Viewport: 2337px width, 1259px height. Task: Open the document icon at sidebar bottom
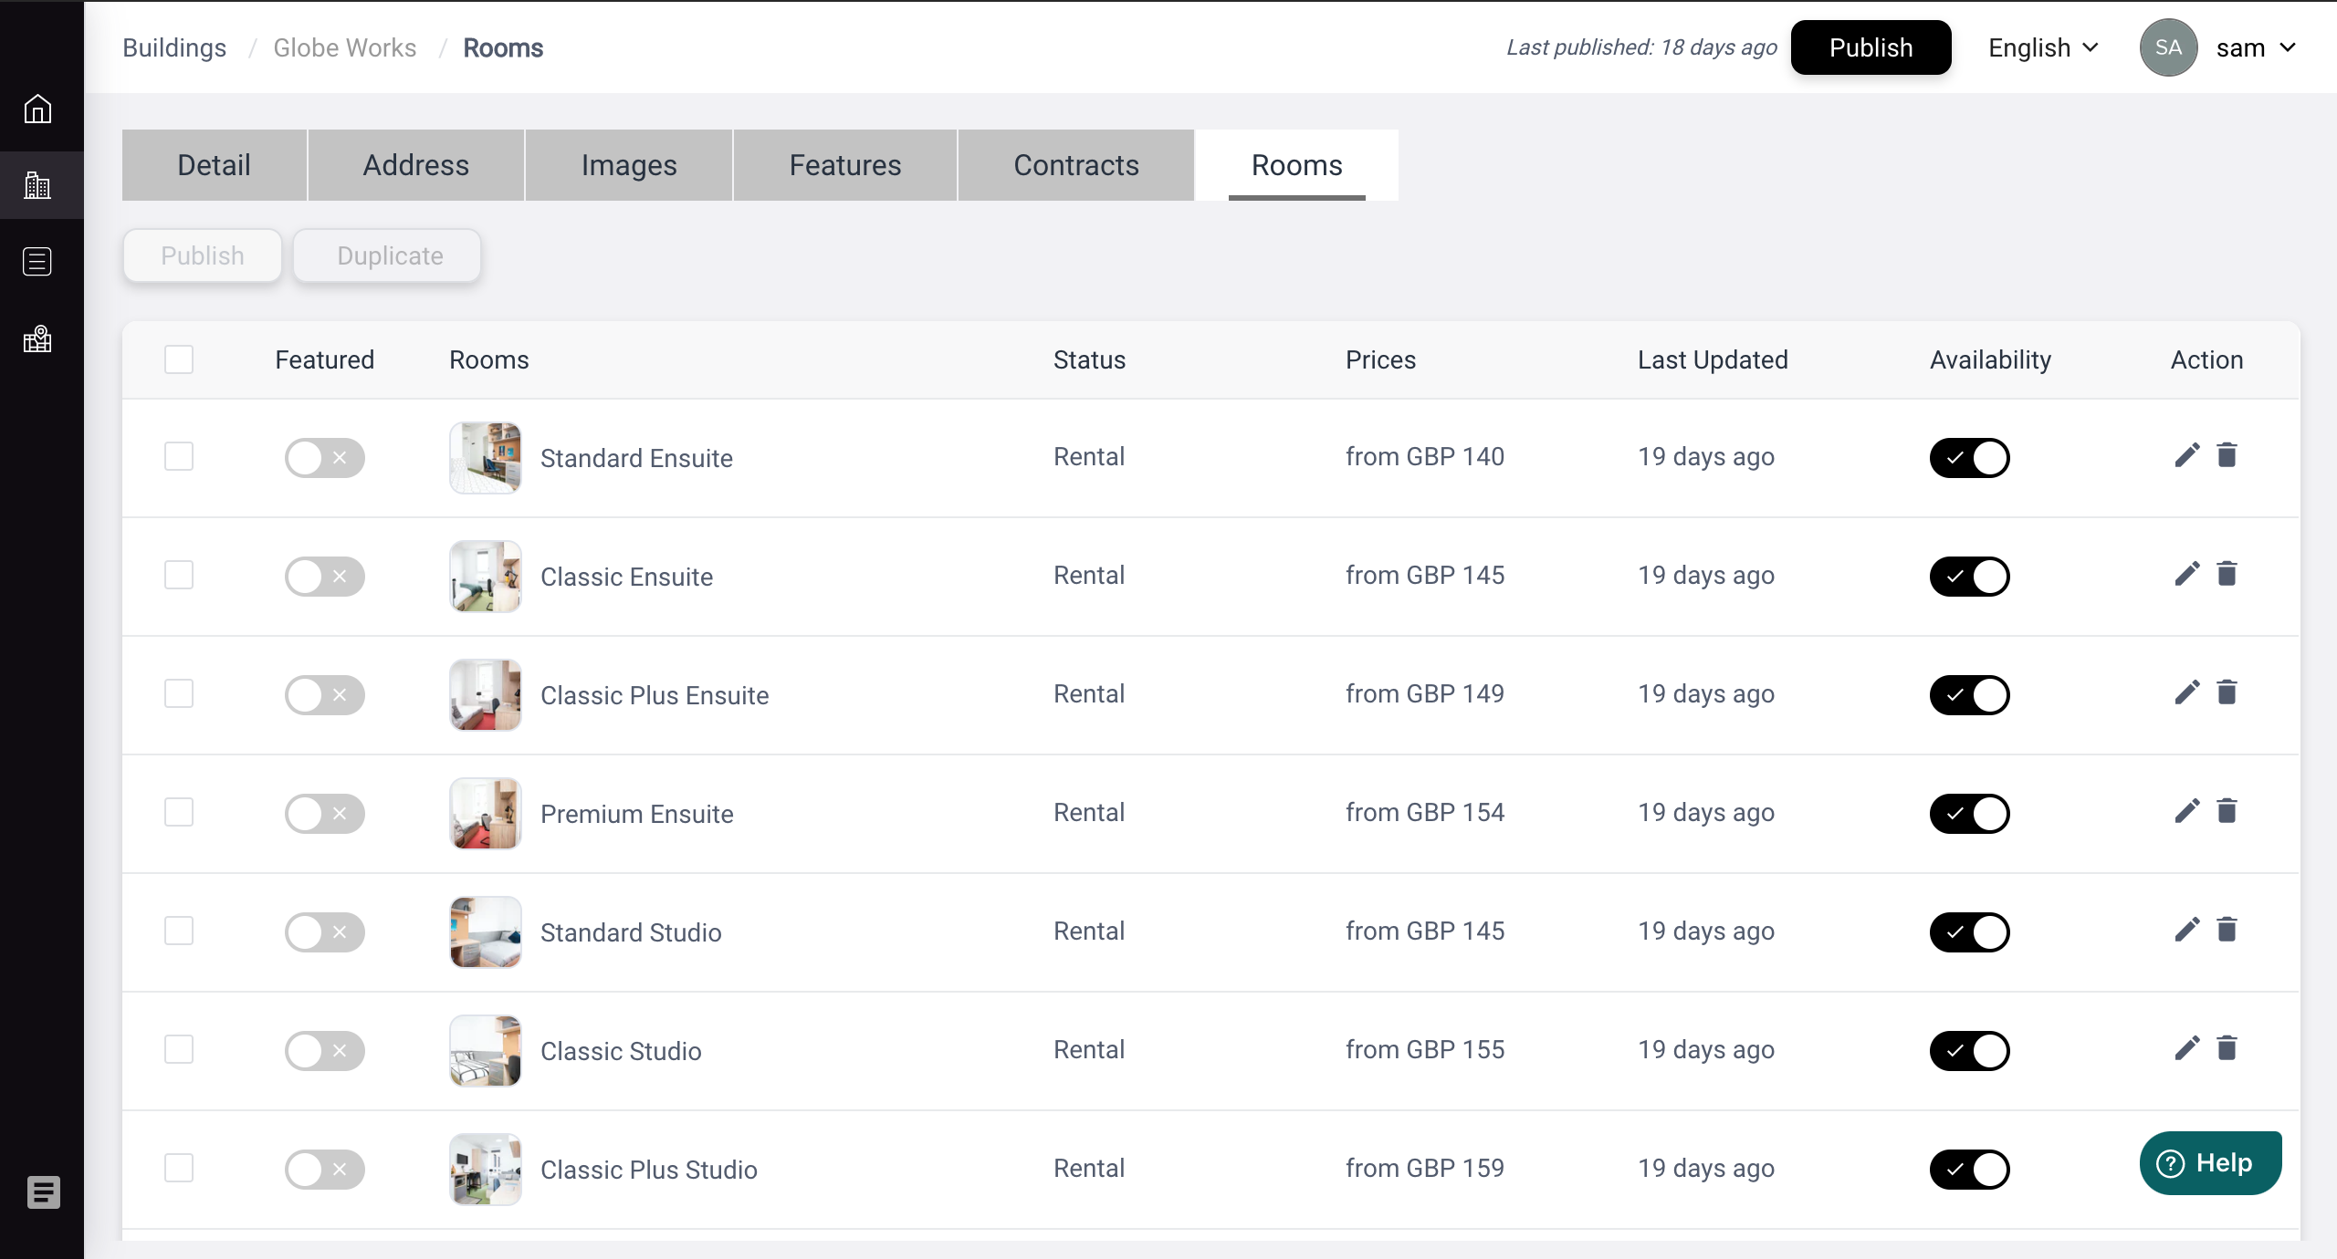43,1191
